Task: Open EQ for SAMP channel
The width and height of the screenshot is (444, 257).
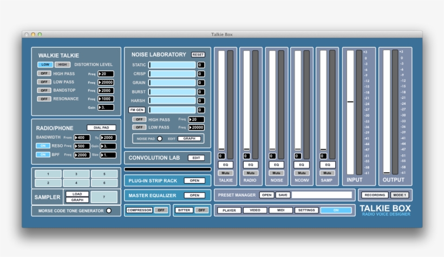Action: [x=328, y=165]
